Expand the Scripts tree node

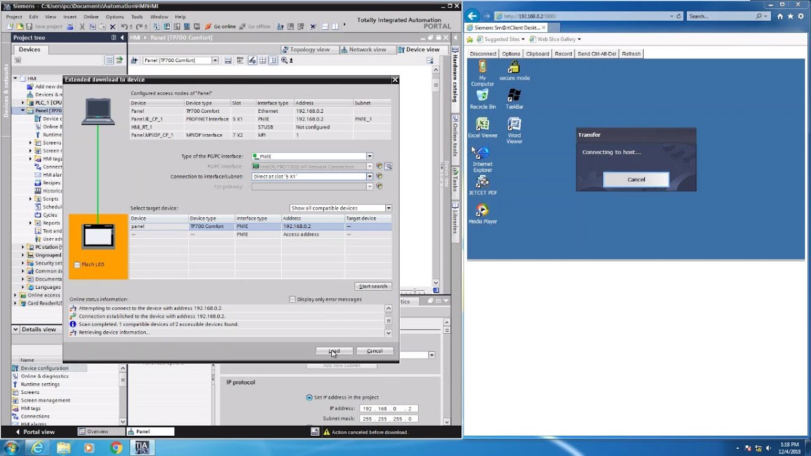click(30, 199)
